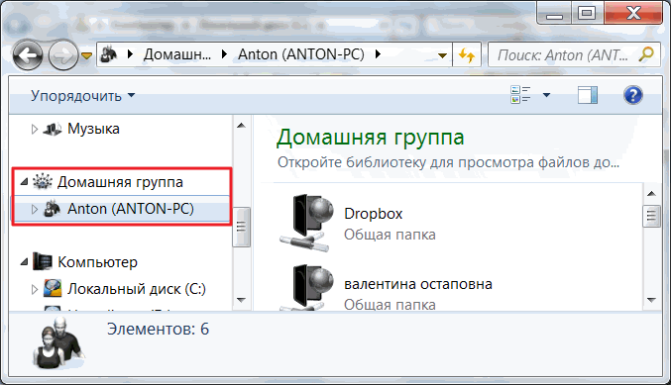Change view using the view mode icon

[x=520, y=95]
